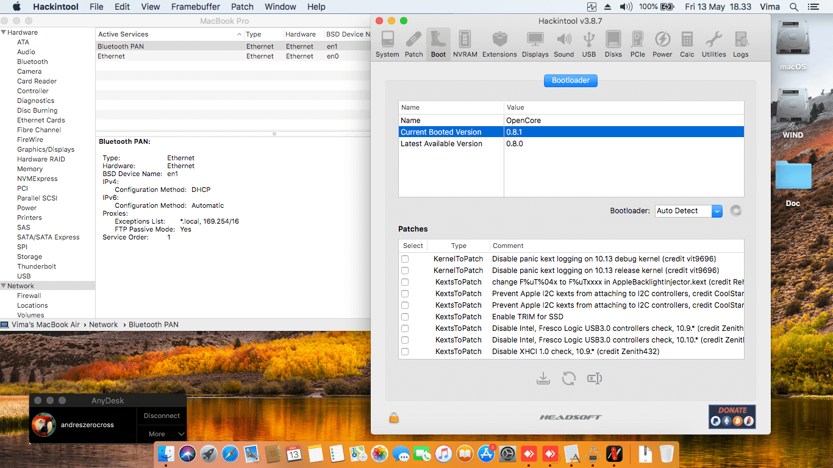Click the HEADSOFT logo link
This screenshot has width=833, height=468.
pyautogui.click(x=570, y=417)
